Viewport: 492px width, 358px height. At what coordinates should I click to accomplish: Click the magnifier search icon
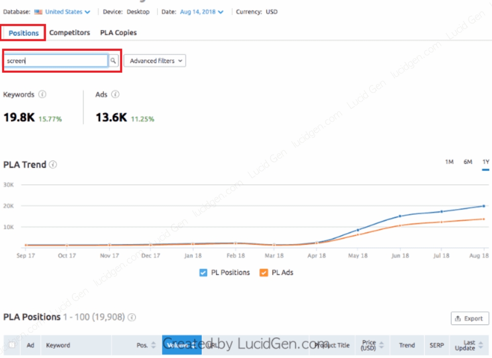coord(113,61)
